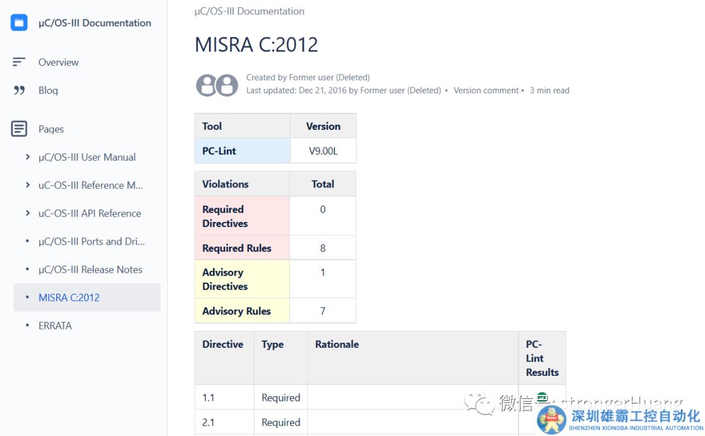Click the Blog quotation mark icon
The width and height of the screenshot is (705, 436).
click(x=19, y=90)
